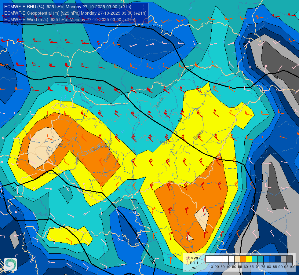The width and height of the screenshot is (299, 275).
Task: Pick the bright blue 75–80% legend swatch
Action: coord(266,259)
